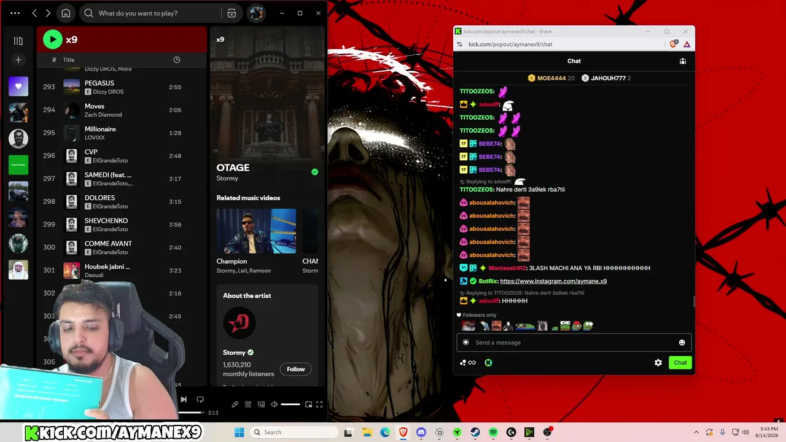Screen dimensions: 786x442
Task: View site information icon in Brave
Action: point(459,44)
